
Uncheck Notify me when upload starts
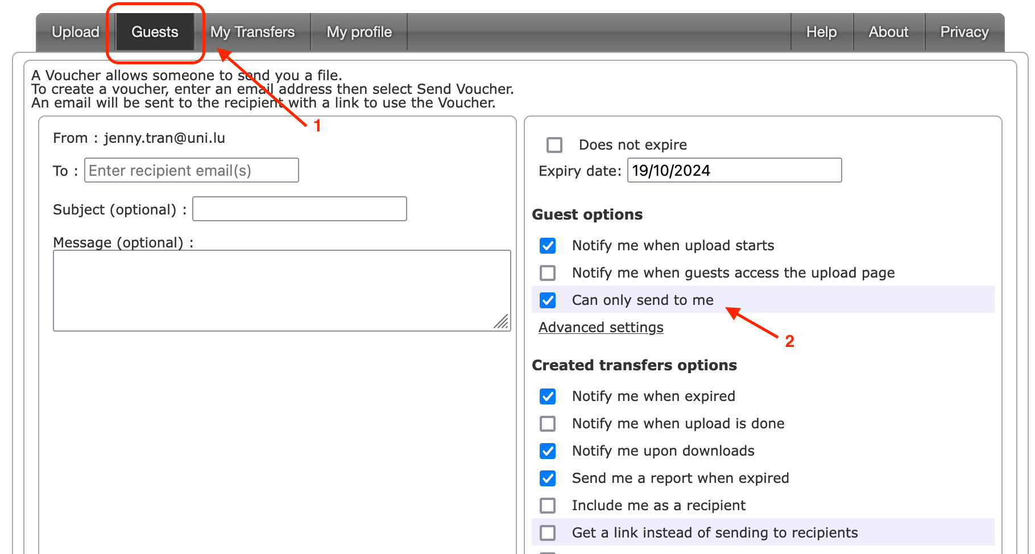click(x=548, y=246)
